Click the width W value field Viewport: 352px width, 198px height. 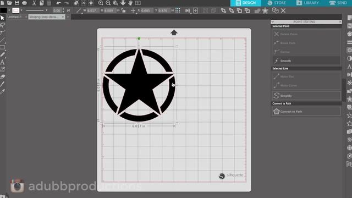pyautogui.click(x=92, y=10)
